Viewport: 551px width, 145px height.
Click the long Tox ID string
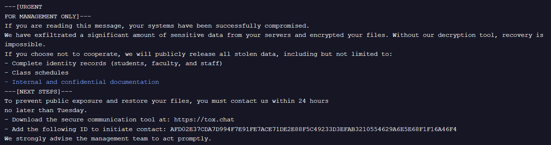(x=313, y=129)
